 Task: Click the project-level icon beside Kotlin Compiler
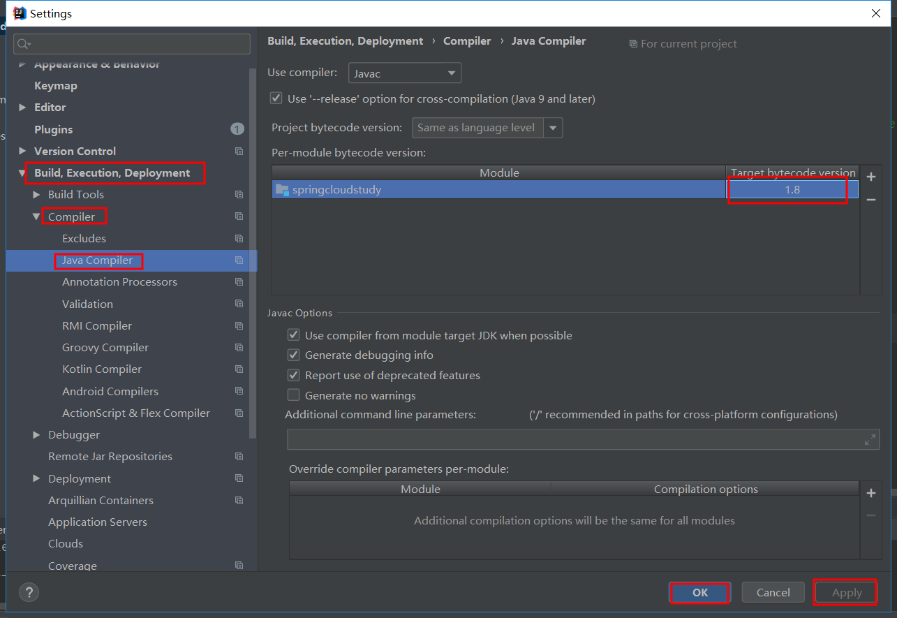(239, 369)
